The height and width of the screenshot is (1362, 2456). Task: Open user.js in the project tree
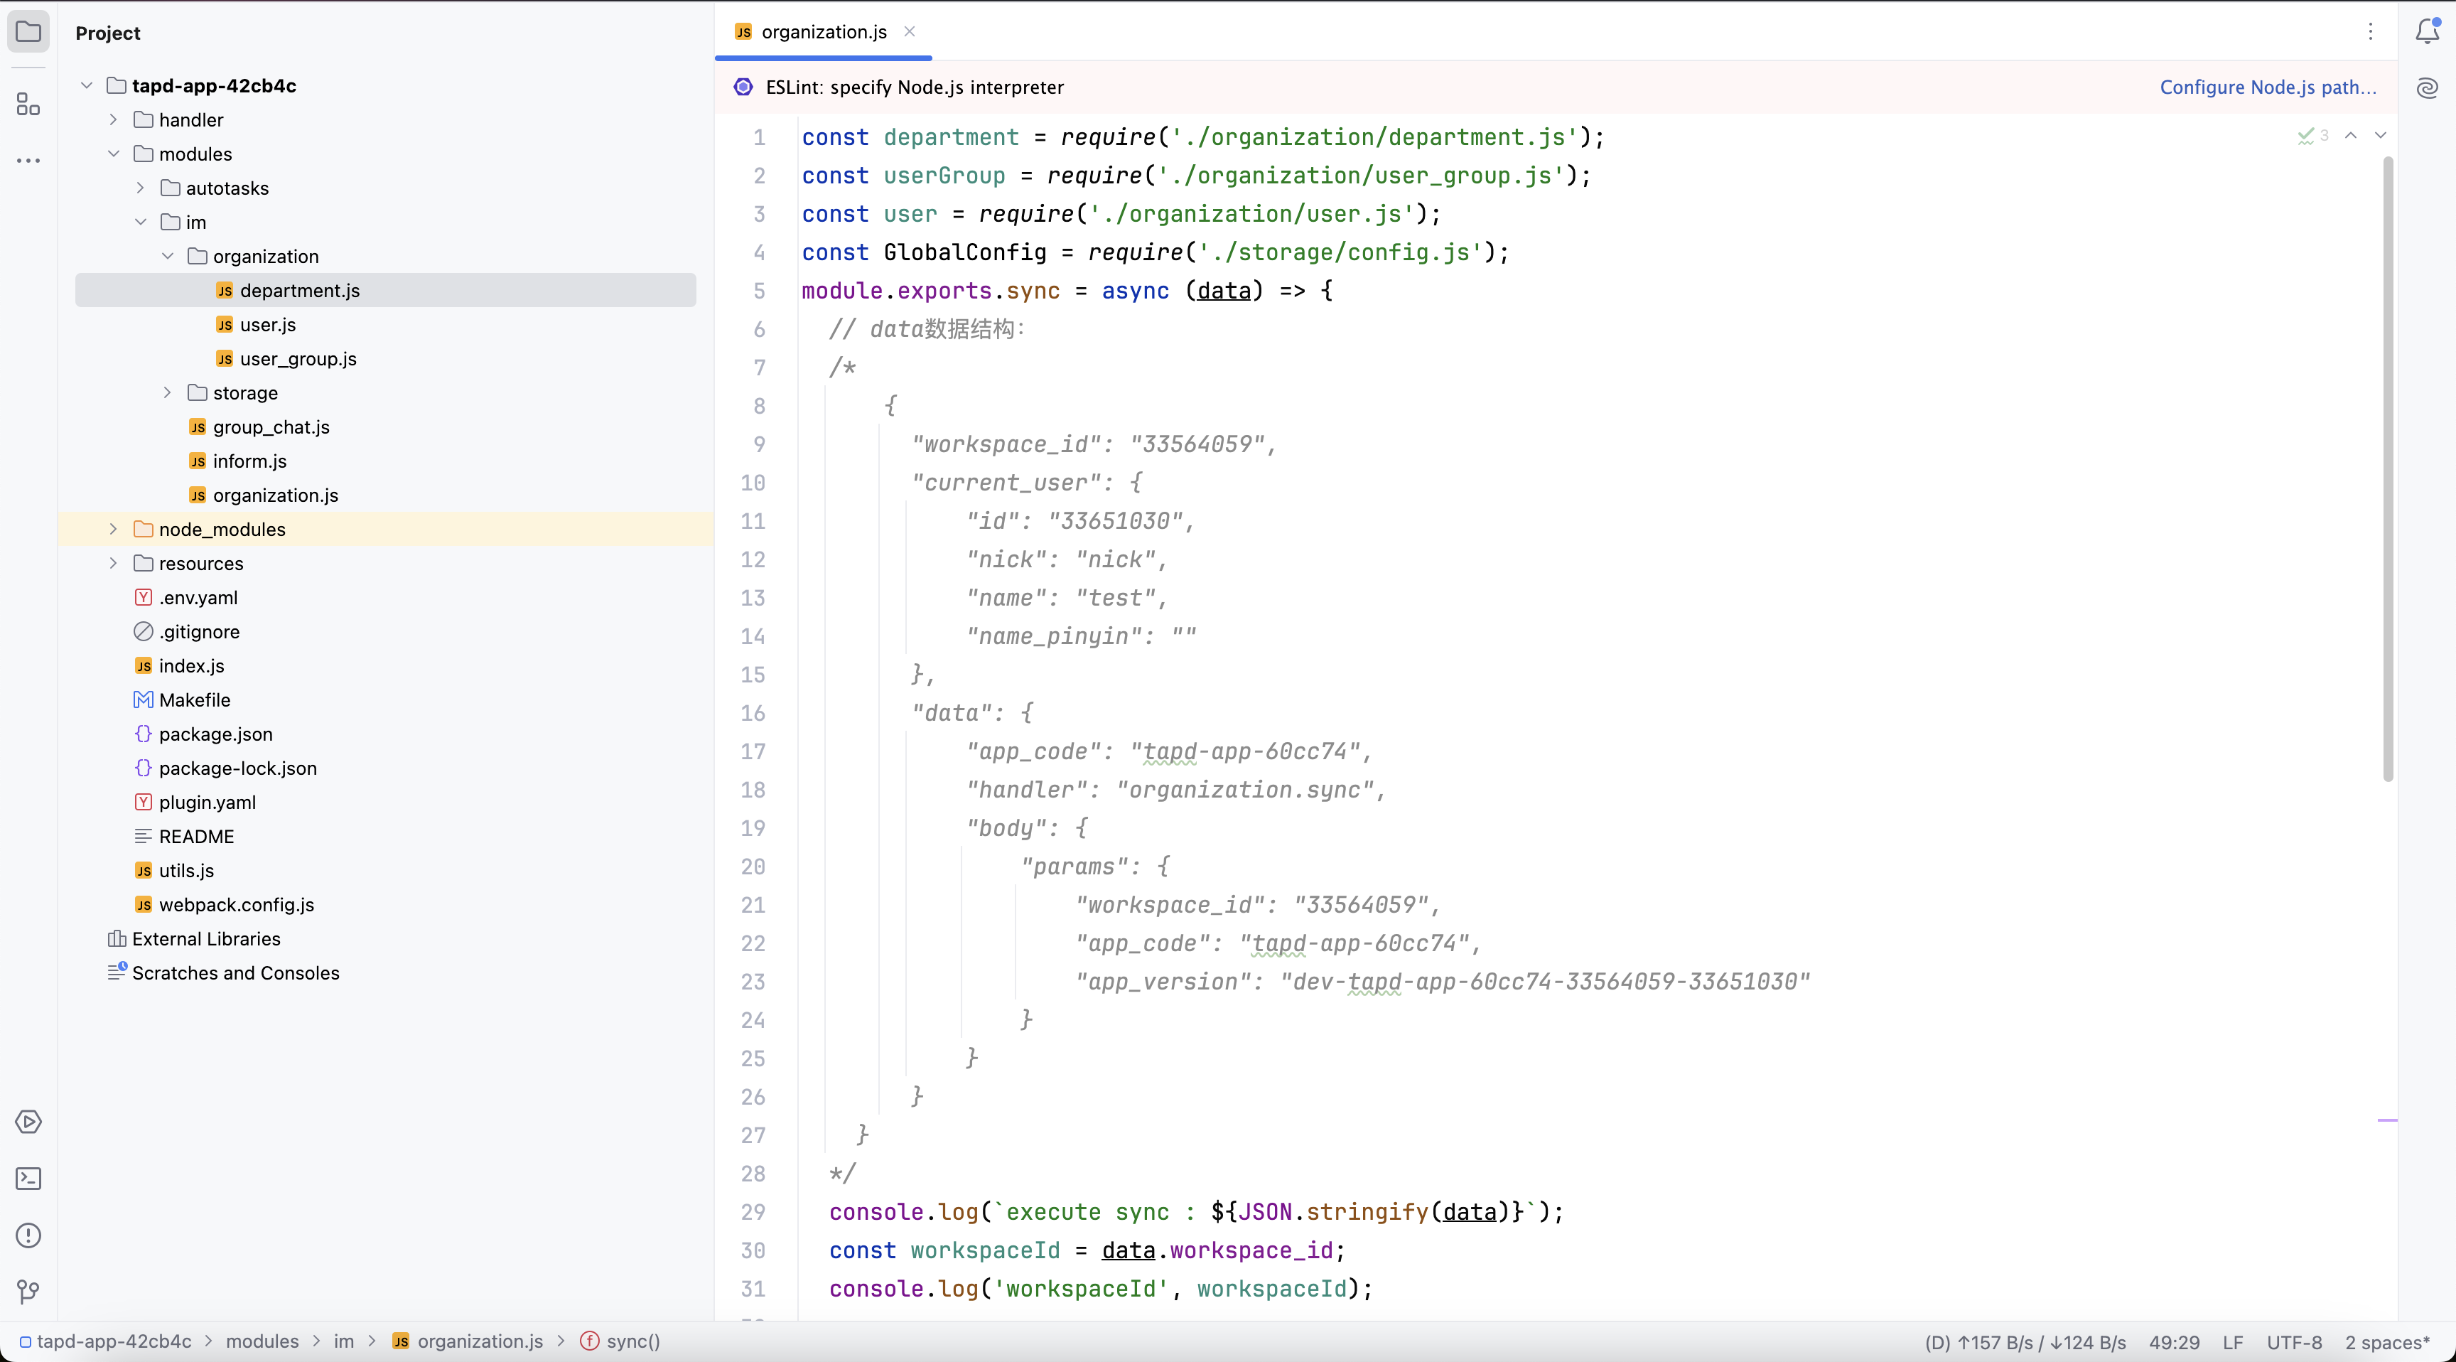268,324
